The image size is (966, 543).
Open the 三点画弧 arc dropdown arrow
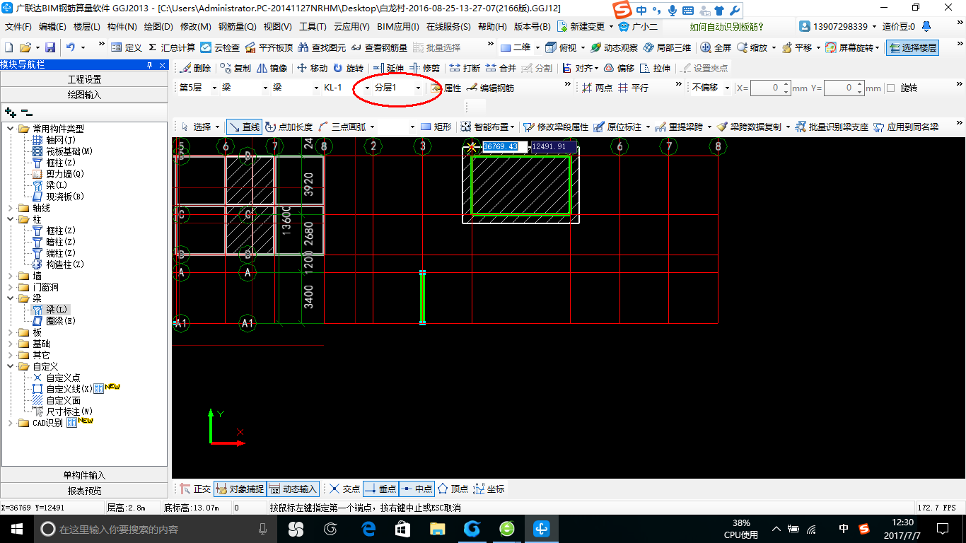[x=372, y=127]
